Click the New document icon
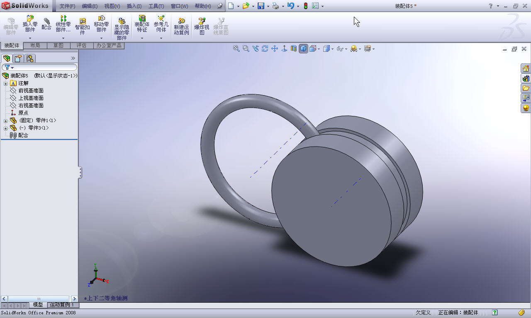This screenshot has height=318, width=531. [231, 6]
